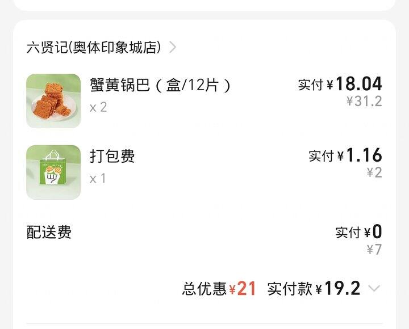Click the 打包费 item label
Image resolution: width=409 pixels, height=329 pixels.
pyautogui.click(x=112, y=156)
